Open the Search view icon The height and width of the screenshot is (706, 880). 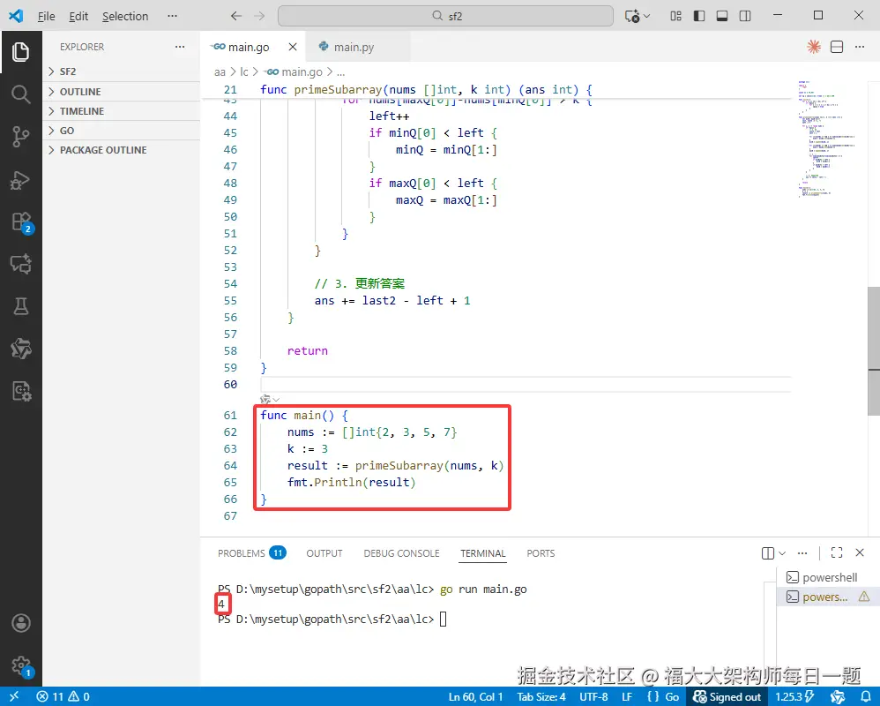coord(21,94)
